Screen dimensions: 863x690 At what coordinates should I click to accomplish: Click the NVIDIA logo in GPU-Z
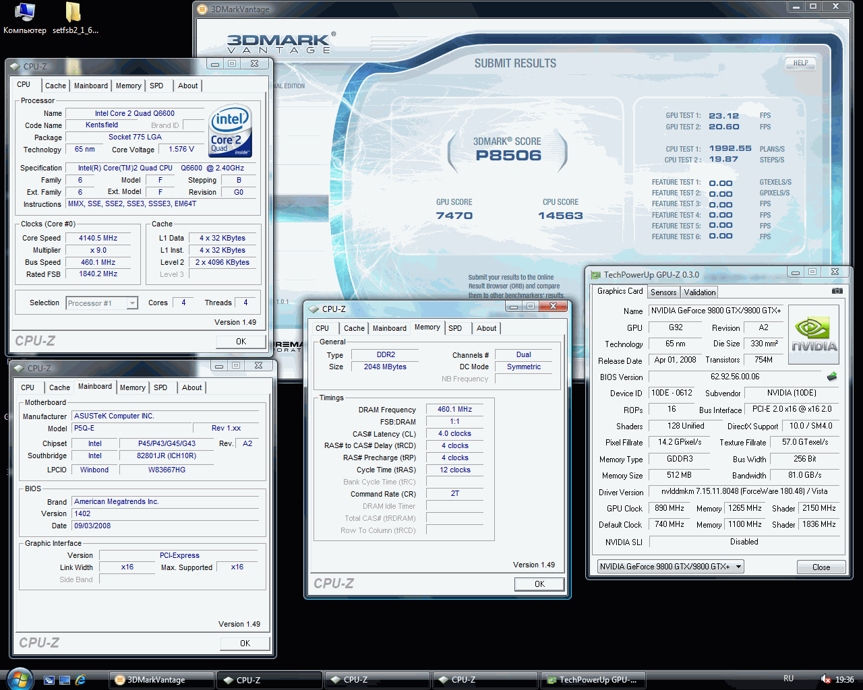click(814, 334)
